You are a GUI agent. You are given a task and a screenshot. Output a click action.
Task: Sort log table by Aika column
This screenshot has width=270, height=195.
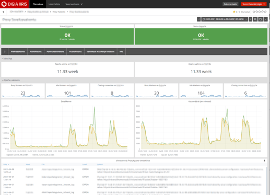pyautogui.click(x=6, y=165)
